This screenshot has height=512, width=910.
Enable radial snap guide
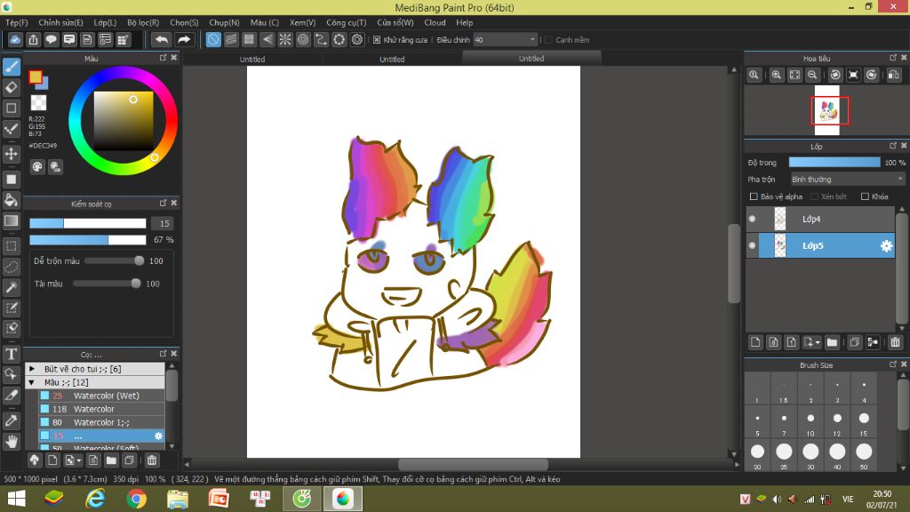(285, 39)
